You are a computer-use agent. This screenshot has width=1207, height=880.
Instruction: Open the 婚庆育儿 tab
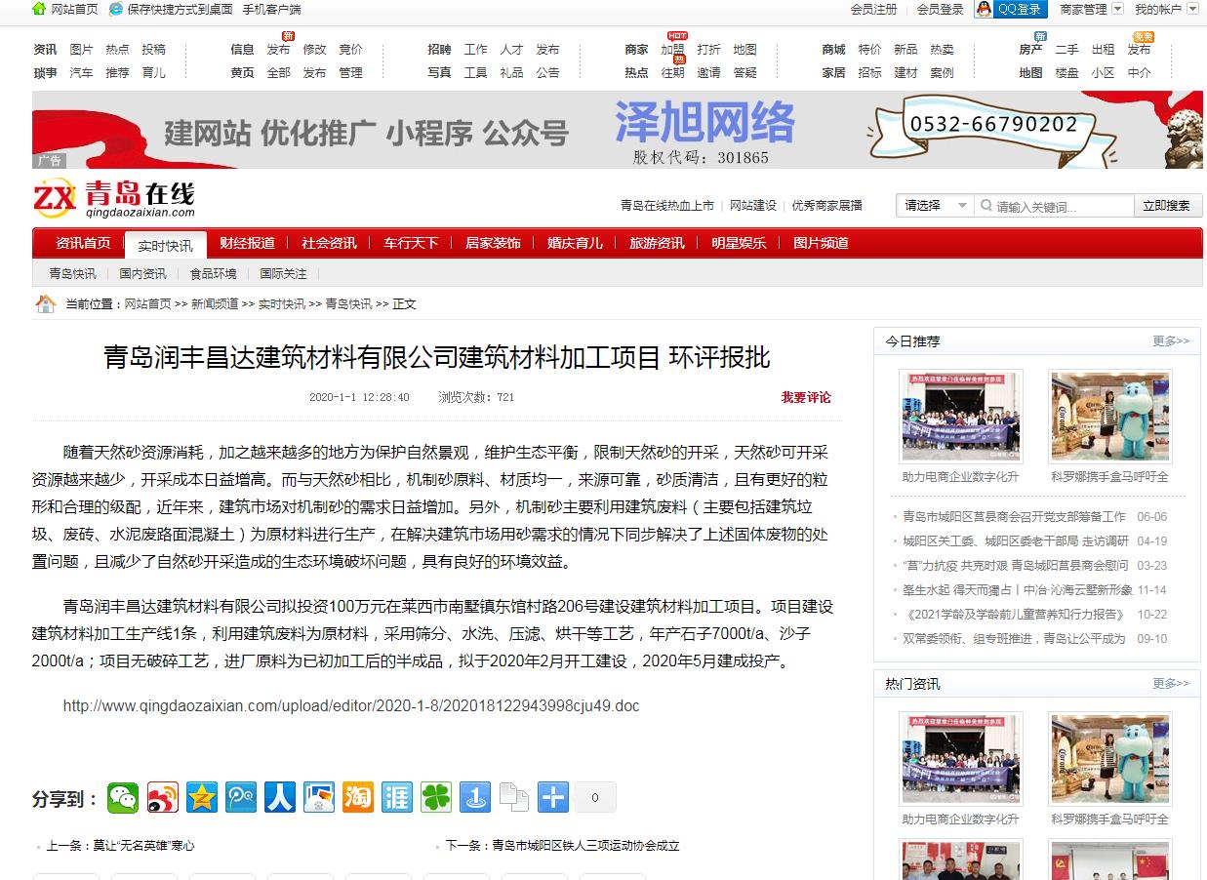pyautogui.click(x=575, y=243)
